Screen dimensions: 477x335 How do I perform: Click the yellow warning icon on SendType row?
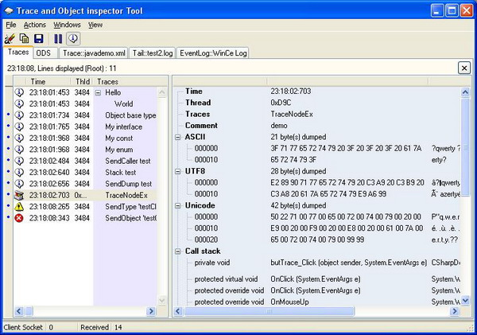[19, 206]
